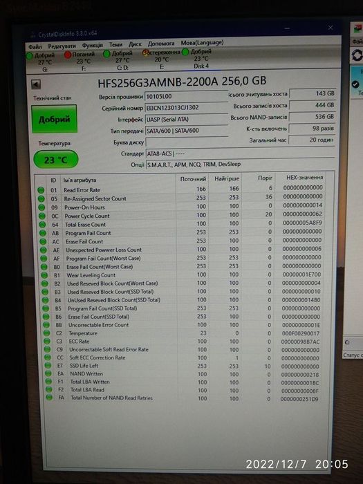Screen dimensions: 363x484
Task: Click the previous disk arrow button
Action: pos(36,84)
